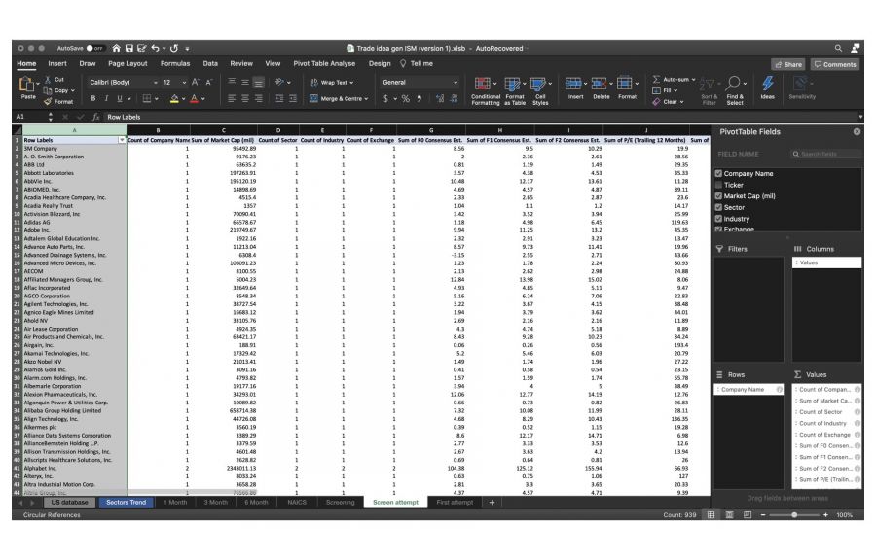Click the Delete cells icon

click(x=599, y=84)
